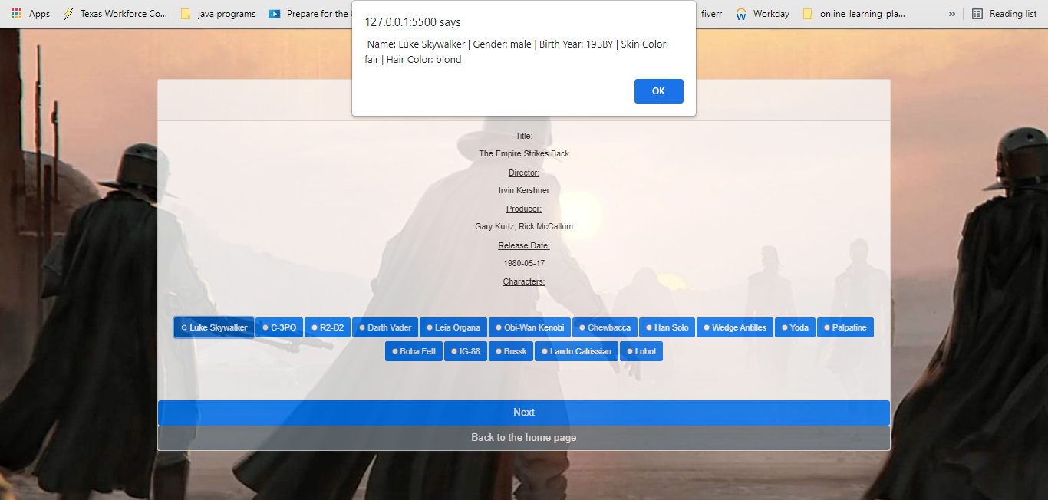Screen dimensions: 1048x500
Task: Open the Prepare for the bookmark
Action: coord(308,14)
